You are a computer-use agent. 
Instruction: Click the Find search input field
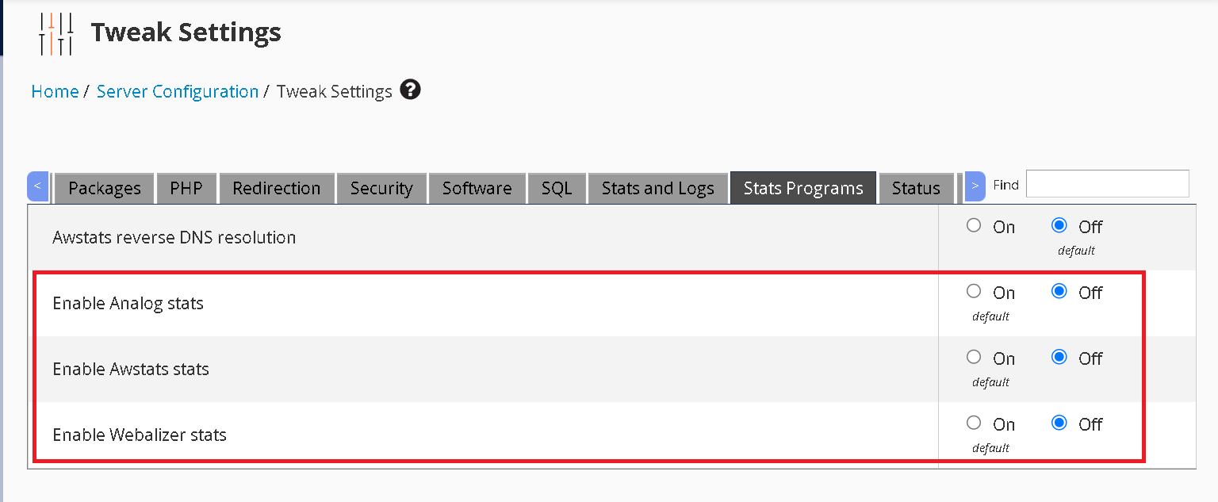tap(1107, 183)
